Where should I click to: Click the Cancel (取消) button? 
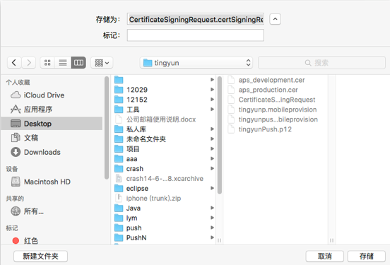coord(324,256)
